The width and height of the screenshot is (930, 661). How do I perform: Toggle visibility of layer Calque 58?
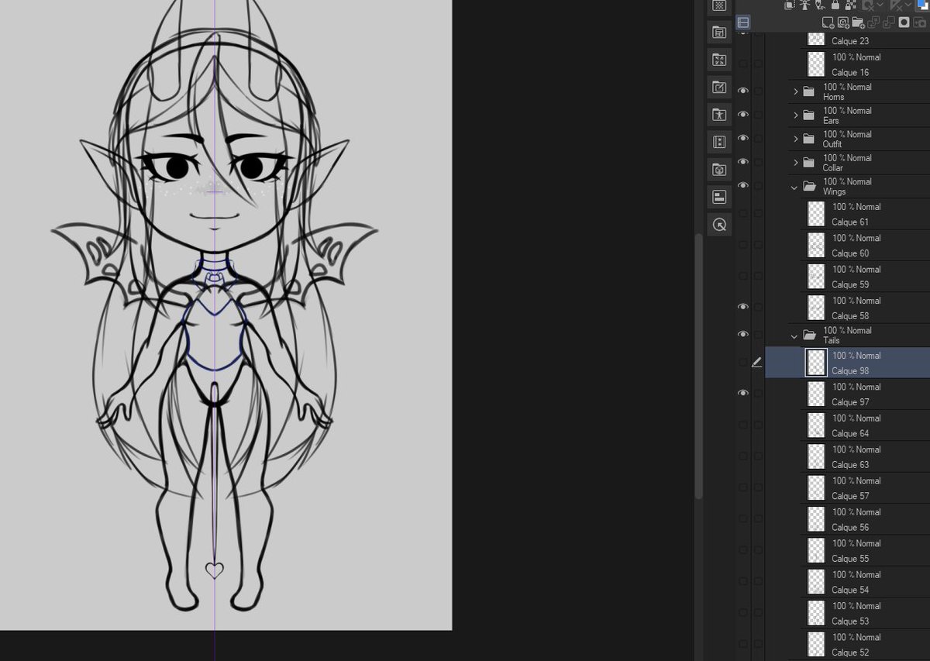[743, 306]
